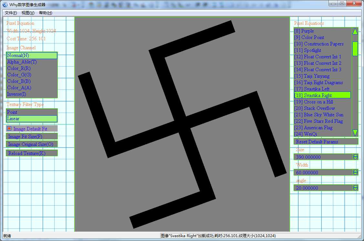
Task: Select [24] WeiQi equation
Action: click(322, 134)
